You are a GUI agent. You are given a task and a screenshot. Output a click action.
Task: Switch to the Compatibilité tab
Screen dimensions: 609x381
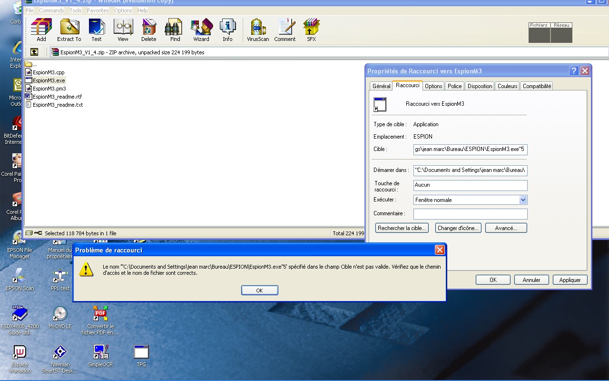(537, 86)
